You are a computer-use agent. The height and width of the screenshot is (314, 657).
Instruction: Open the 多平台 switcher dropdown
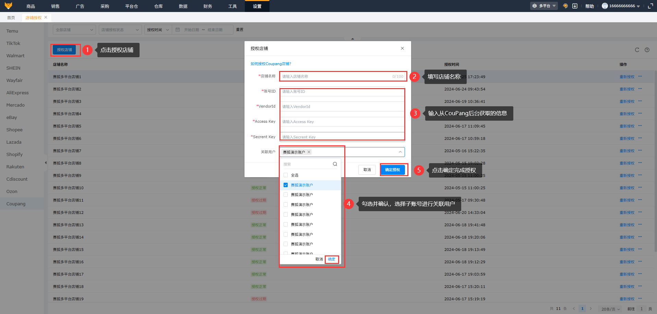[544, 6]
